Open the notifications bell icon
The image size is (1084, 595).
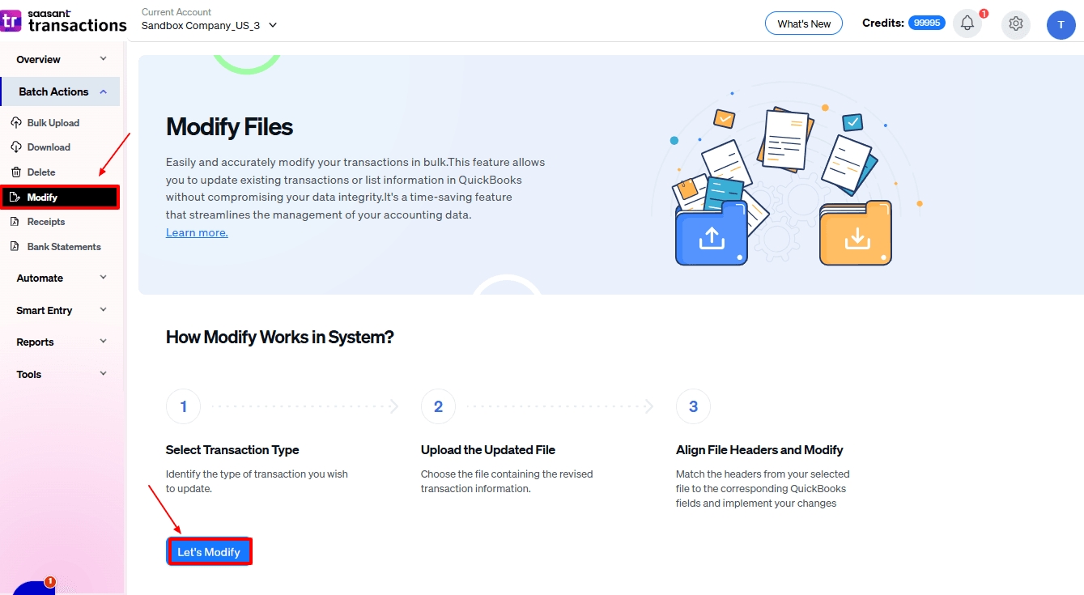point(967,23)
